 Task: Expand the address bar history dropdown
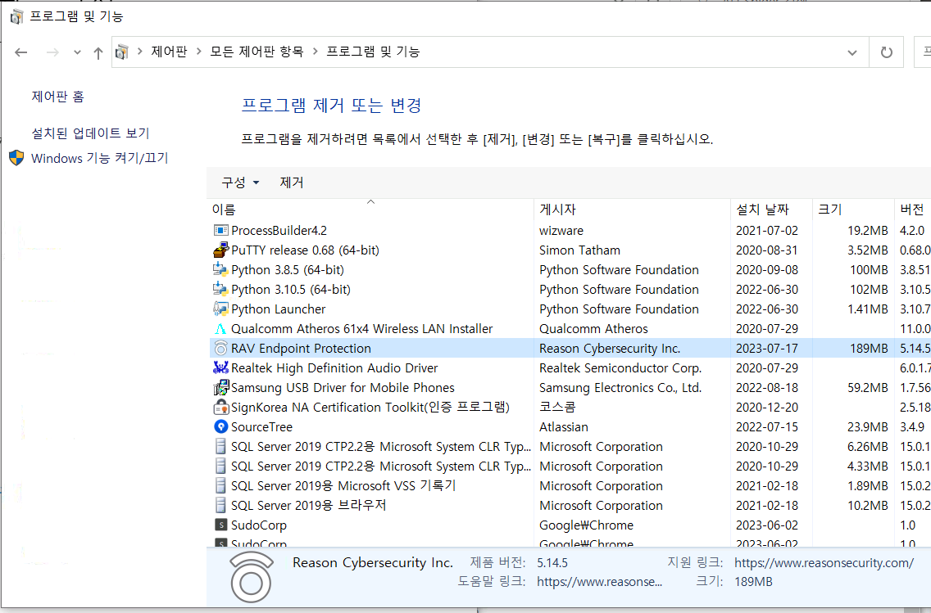(852, 52)
